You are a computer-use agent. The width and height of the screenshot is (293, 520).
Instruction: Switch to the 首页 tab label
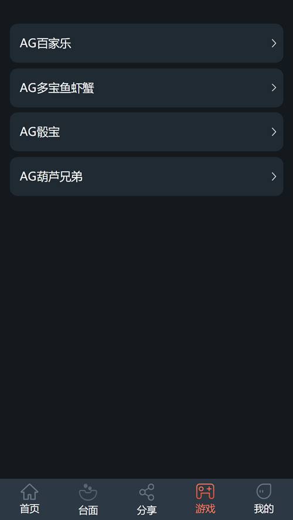click(x=29, y=509)
